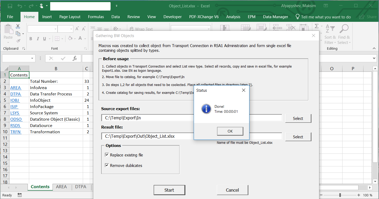This screenshot has width=379, height=199.
Task: Click the AutoSum sigma icon
Action: (x=317, y=26)
